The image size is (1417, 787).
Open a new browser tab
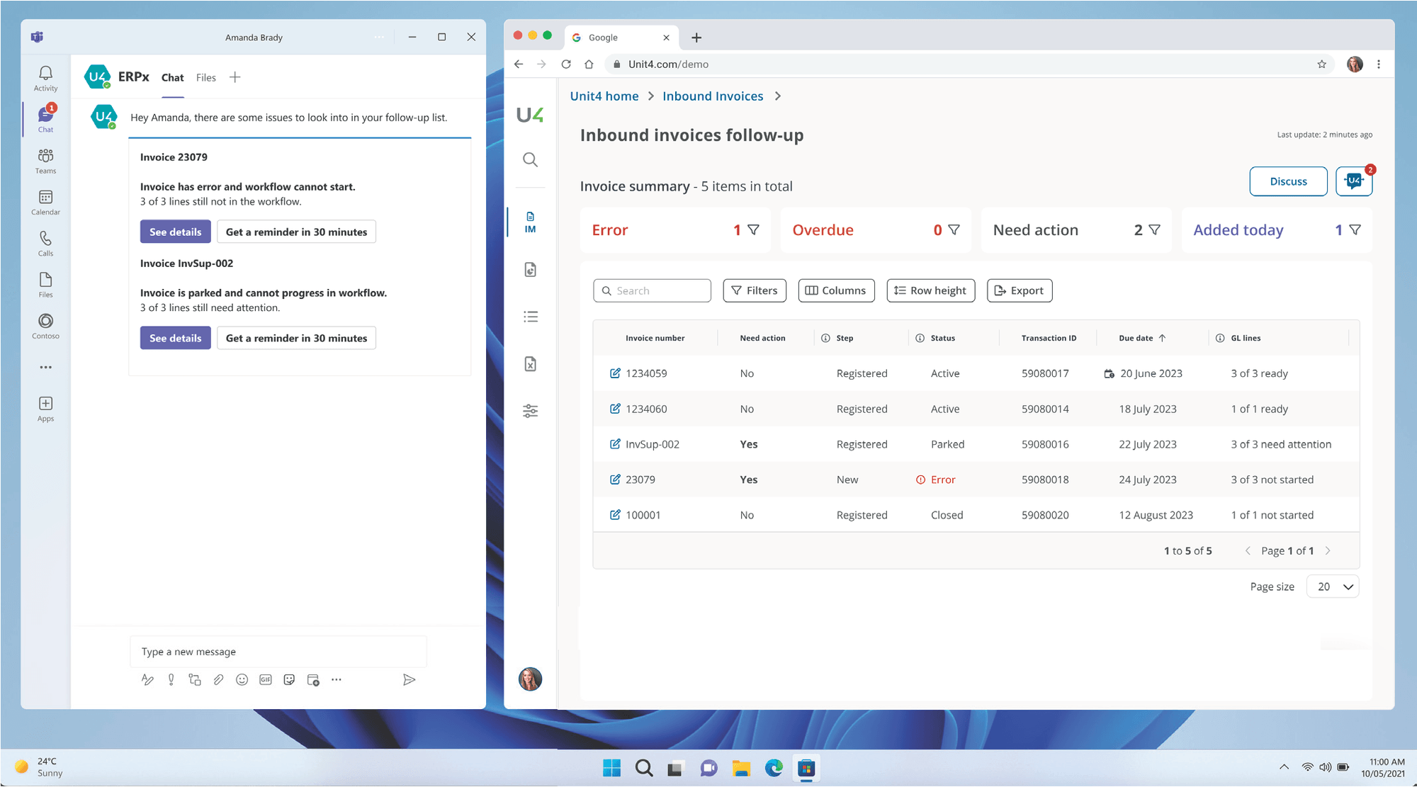tap(696, 38)
